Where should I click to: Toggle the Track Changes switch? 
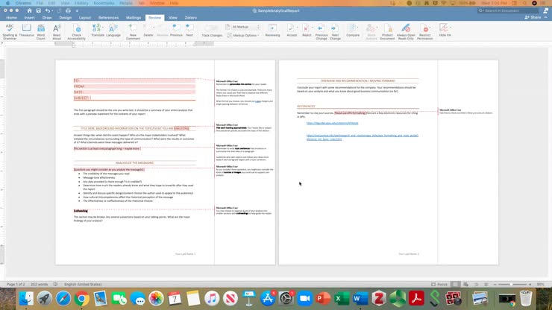212,28
